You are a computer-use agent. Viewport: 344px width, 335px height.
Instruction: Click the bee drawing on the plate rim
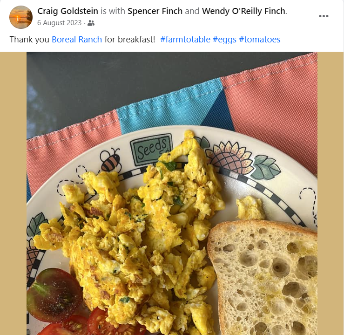111,160
